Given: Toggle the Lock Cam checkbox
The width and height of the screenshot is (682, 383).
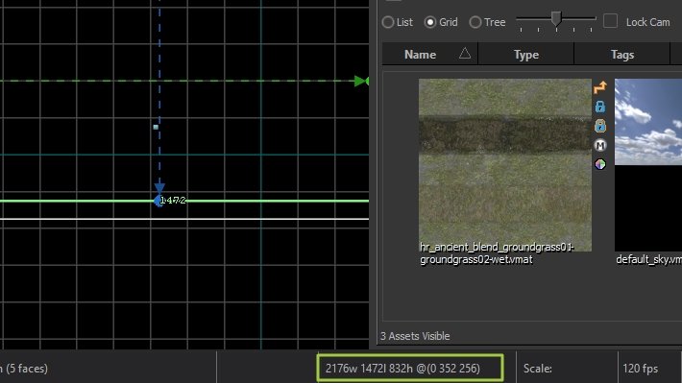Looking at the screenshot, I should (610, 21).
